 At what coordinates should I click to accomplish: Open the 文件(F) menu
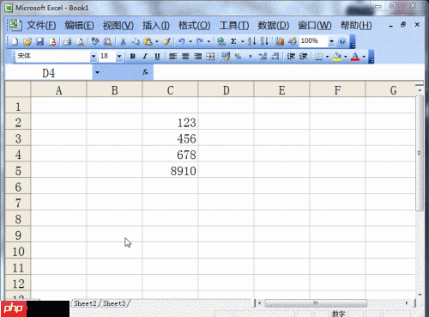(x=41, y=26)
